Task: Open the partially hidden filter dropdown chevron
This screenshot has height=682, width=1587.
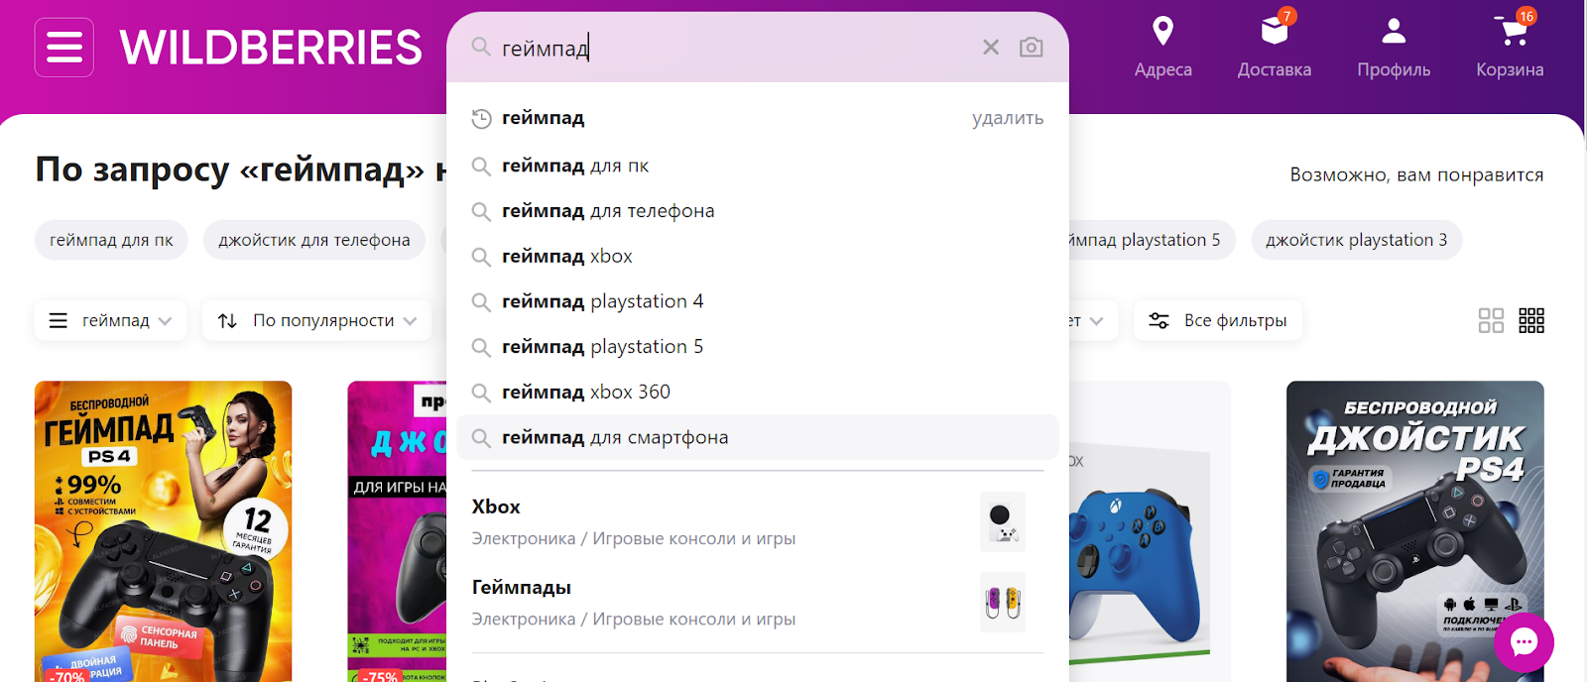Action: point(1096,321)
